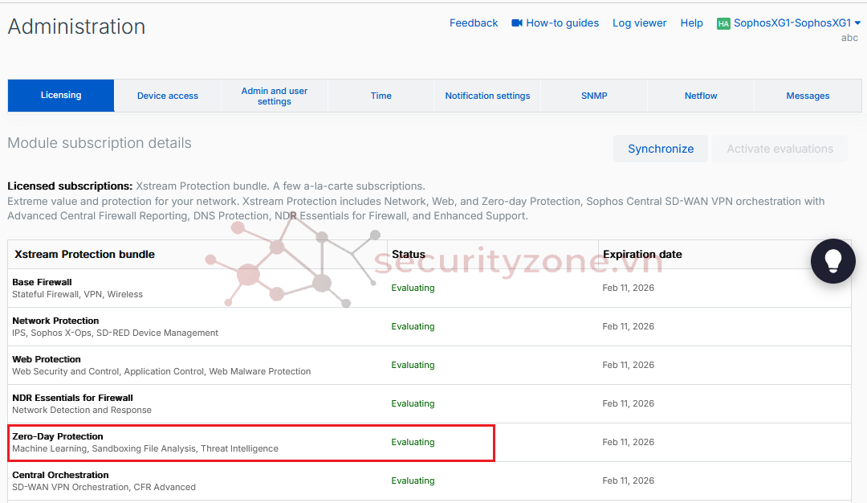
Task: Go to the Time tab
Action: point(381,96)
